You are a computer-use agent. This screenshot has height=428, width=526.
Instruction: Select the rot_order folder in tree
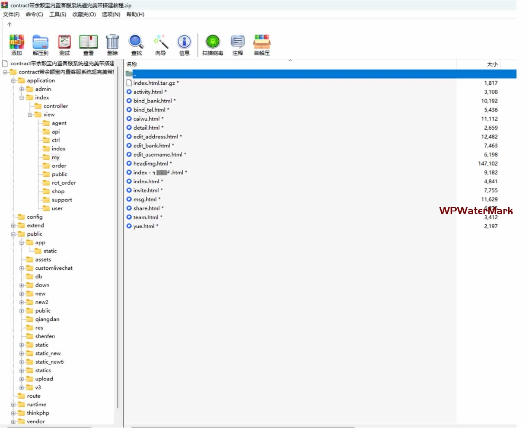(64, 183)
